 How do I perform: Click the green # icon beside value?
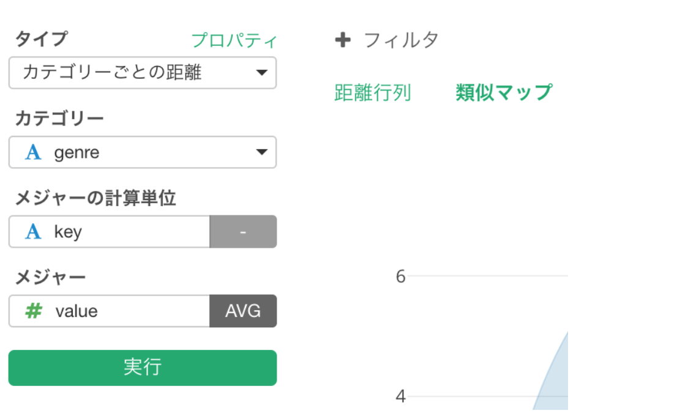[33, 311]
